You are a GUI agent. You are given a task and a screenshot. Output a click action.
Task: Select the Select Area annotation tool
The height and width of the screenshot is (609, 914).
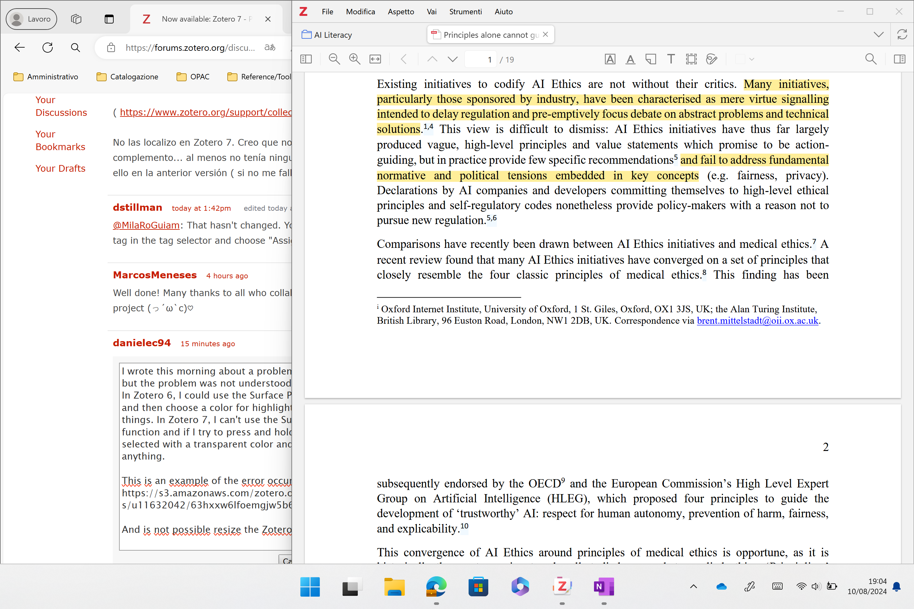[x=691, y=59]
